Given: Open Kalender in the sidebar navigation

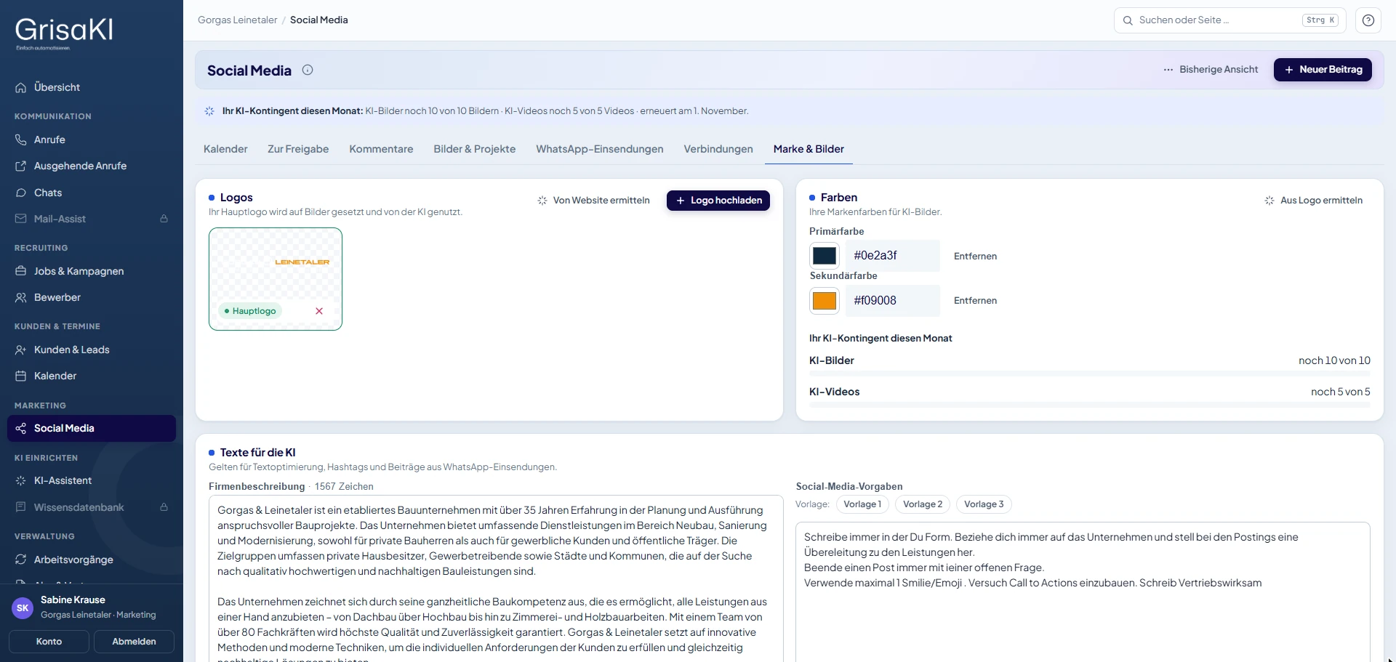Looking at the screenshot, I should [x=92, y=376].
